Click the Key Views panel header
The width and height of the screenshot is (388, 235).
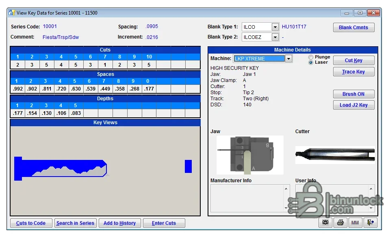click(x=105, y=123)
